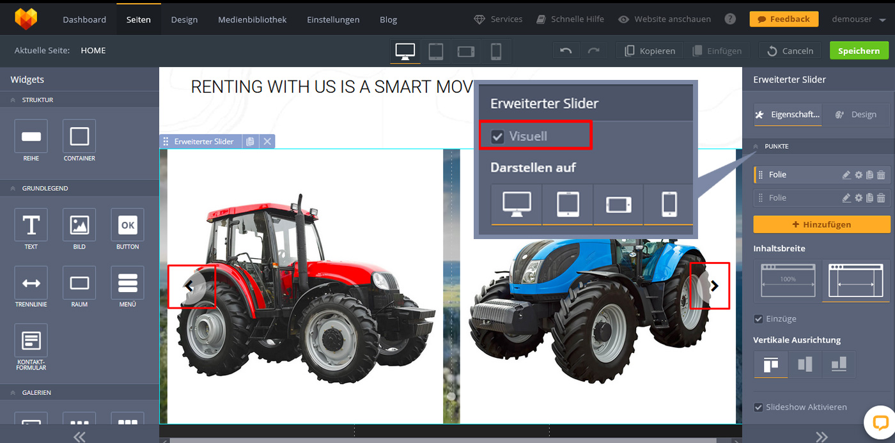Collapse the Punkte section
Screen dimensions: 895x443
tap(756, 146)
